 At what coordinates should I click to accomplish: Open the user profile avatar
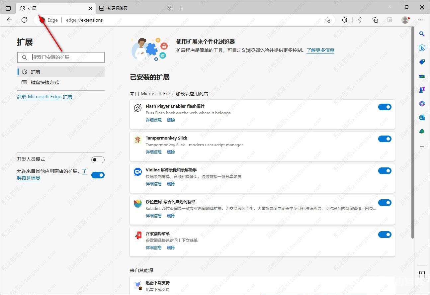click(405, 20)
